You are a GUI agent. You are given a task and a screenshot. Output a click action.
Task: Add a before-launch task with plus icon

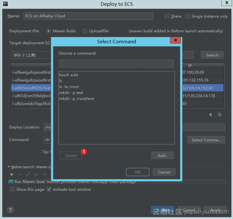12,175
